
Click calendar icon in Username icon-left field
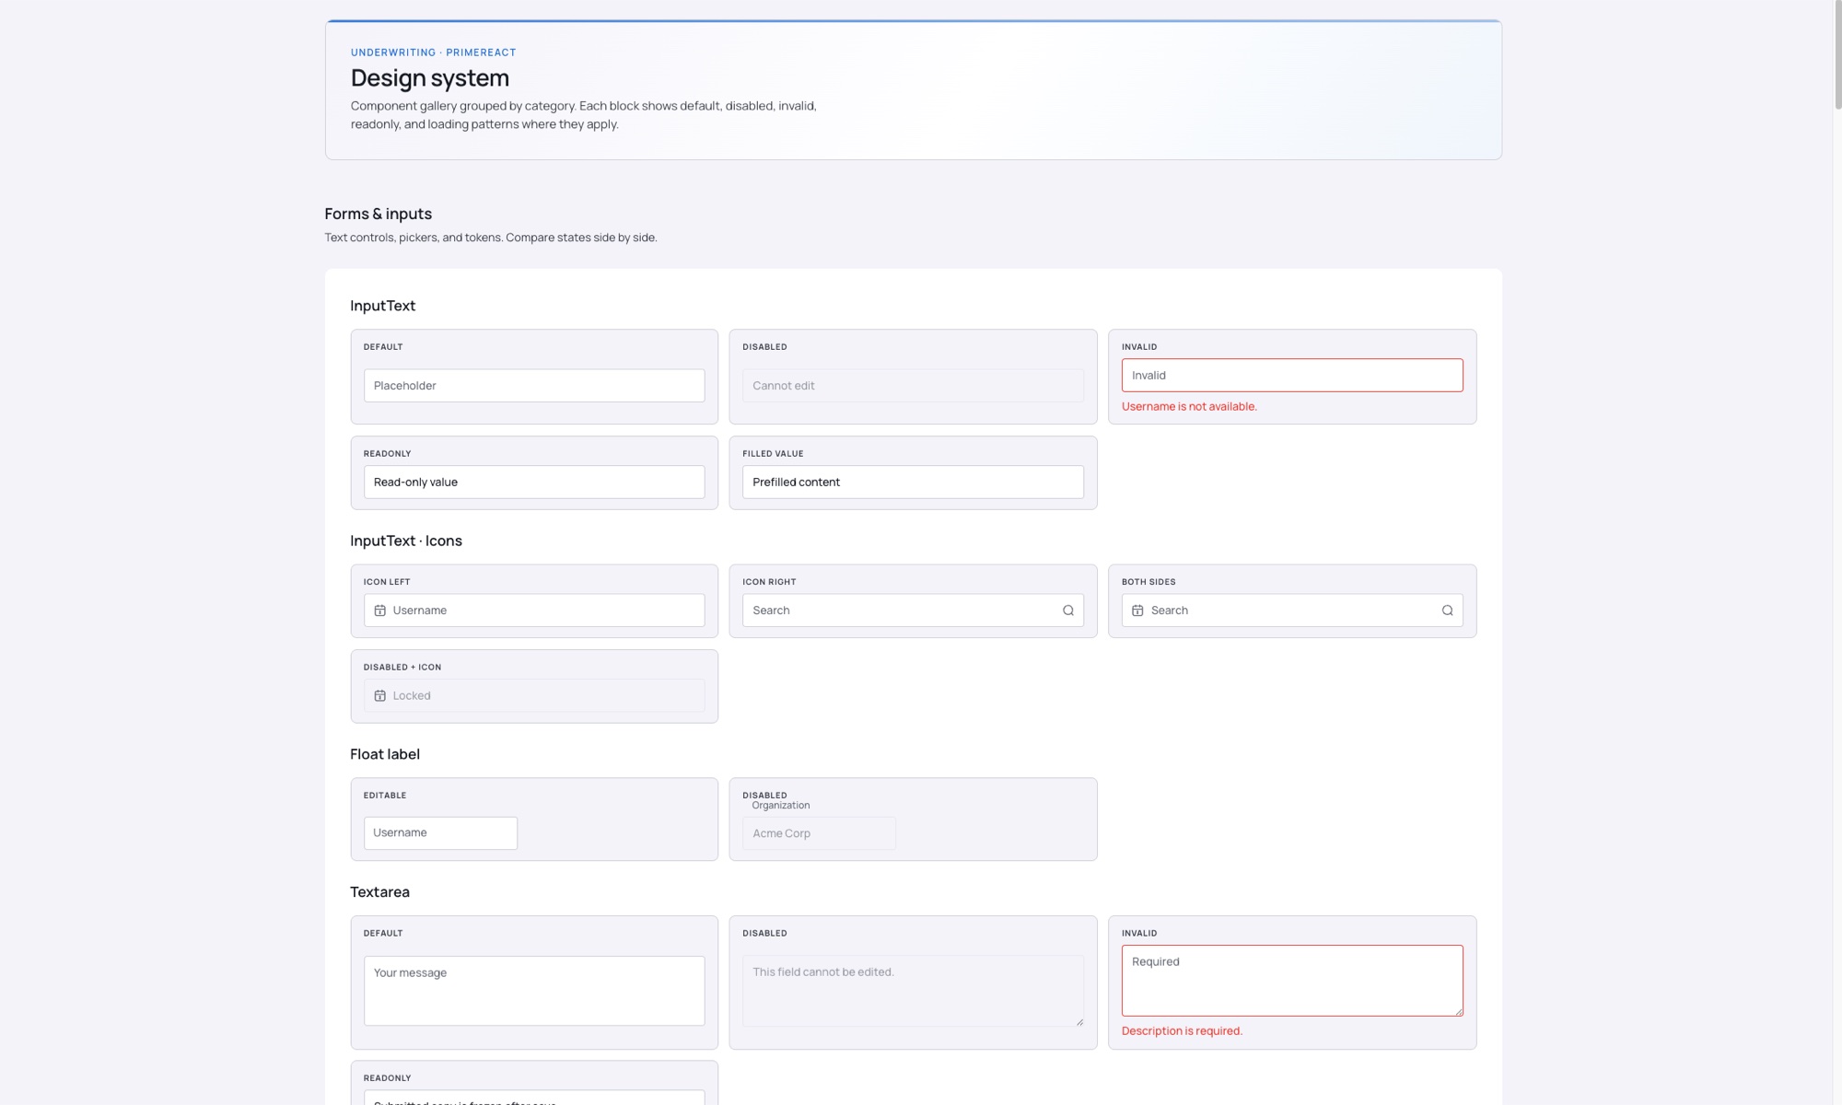click(x=379, y=611)
